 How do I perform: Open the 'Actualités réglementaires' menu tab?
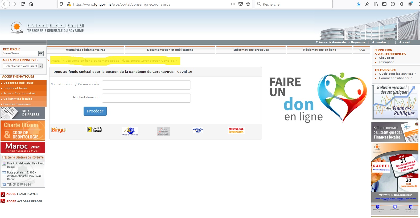[x=85, y=50]
